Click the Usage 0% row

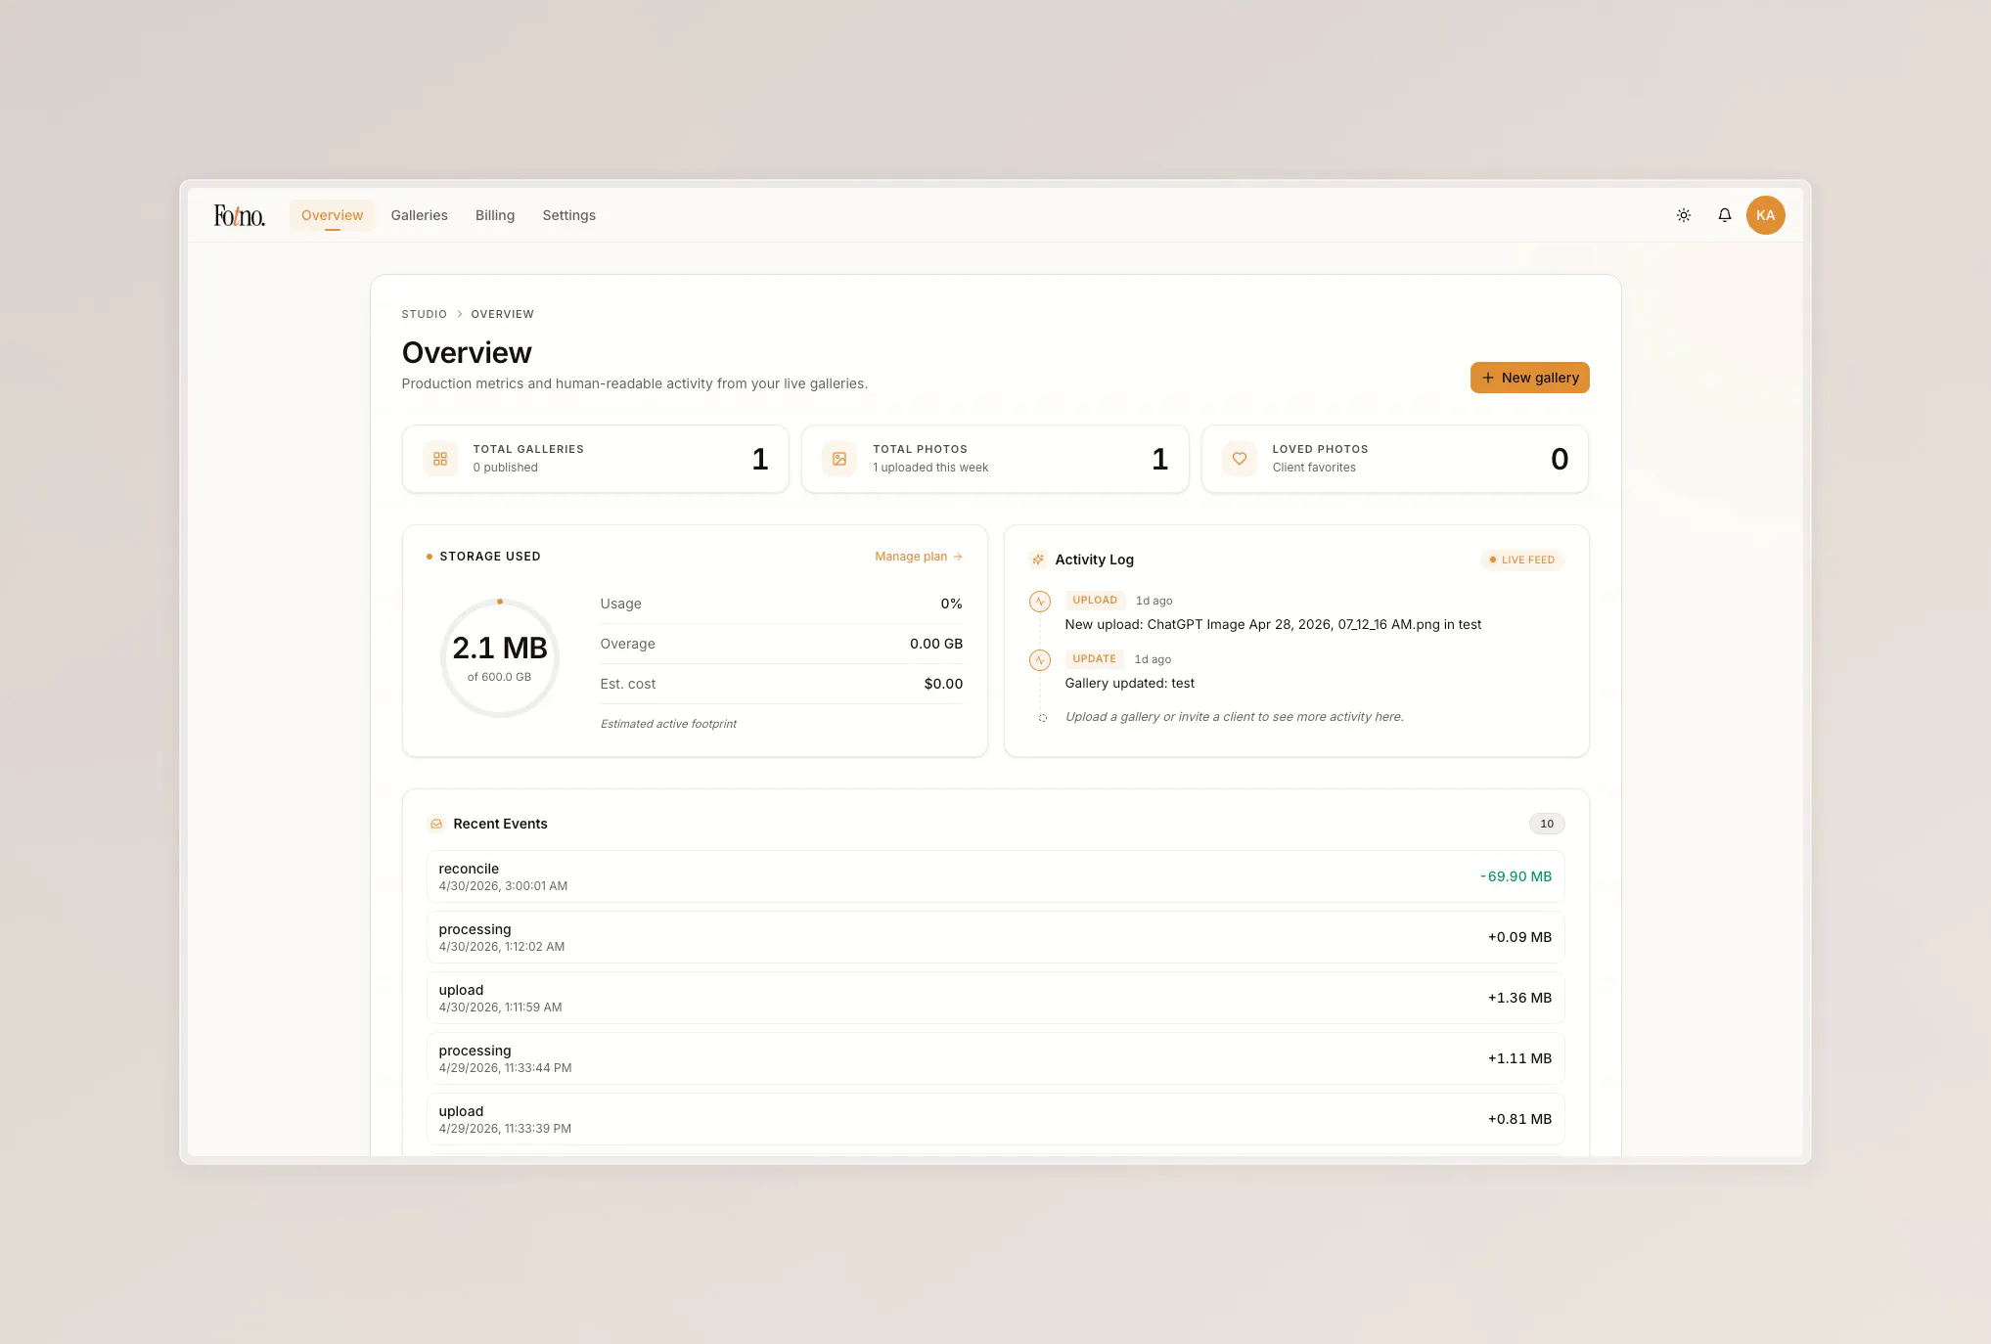click(782, 604)
